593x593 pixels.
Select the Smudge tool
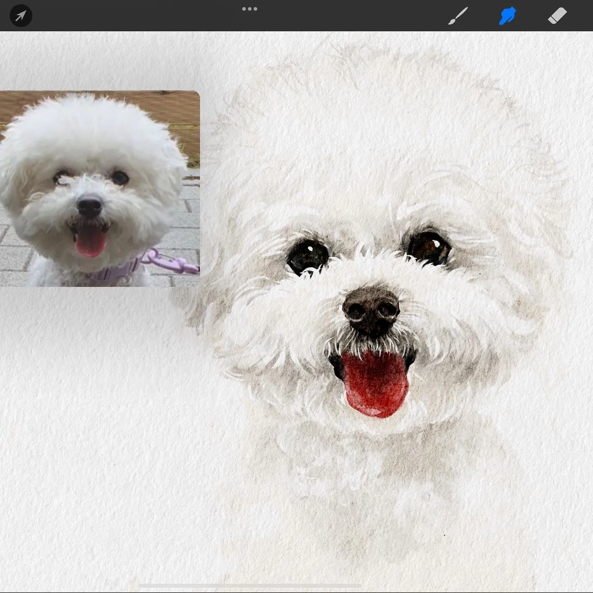(x=507, y=16)
